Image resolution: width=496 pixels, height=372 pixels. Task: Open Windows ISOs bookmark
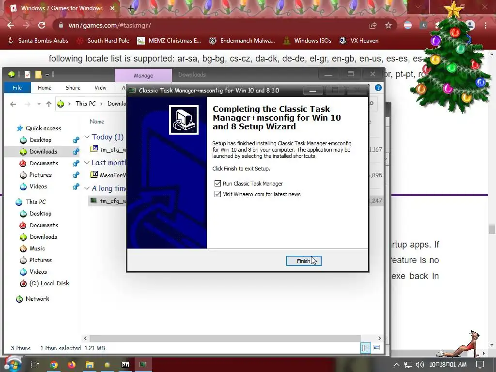307,41
